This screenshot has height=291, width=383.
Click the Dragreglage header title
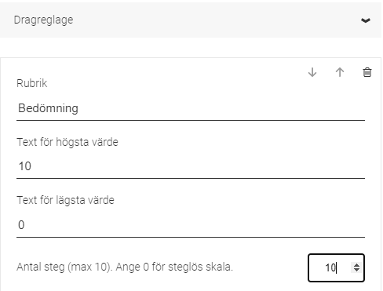(43, 20)
